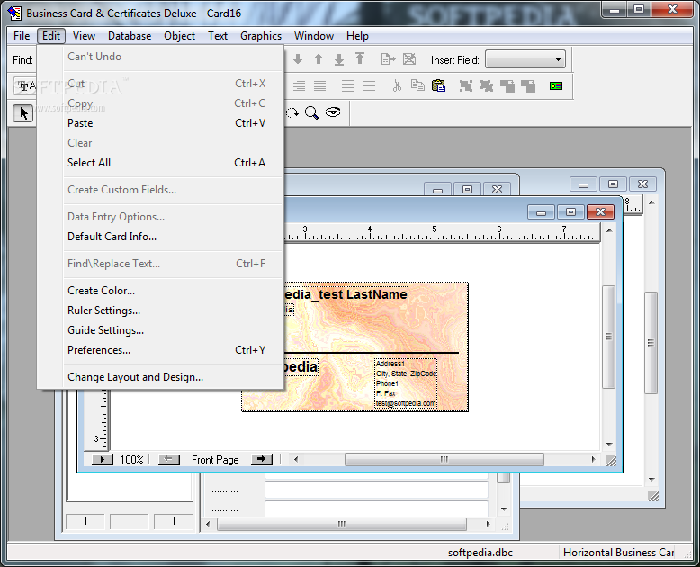
Task: Open Guide Settings... from menu
Action: [x=166, y=330]
